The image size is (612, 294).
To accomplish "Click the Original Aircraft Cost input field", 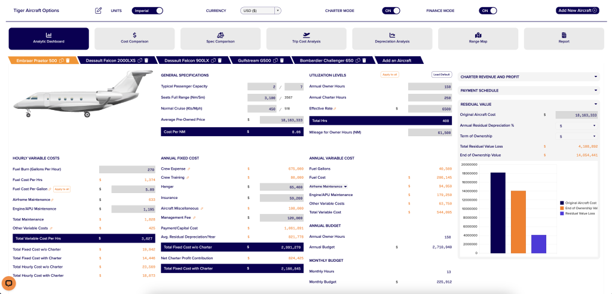I will pyautogui.click(x=577, y=115).
